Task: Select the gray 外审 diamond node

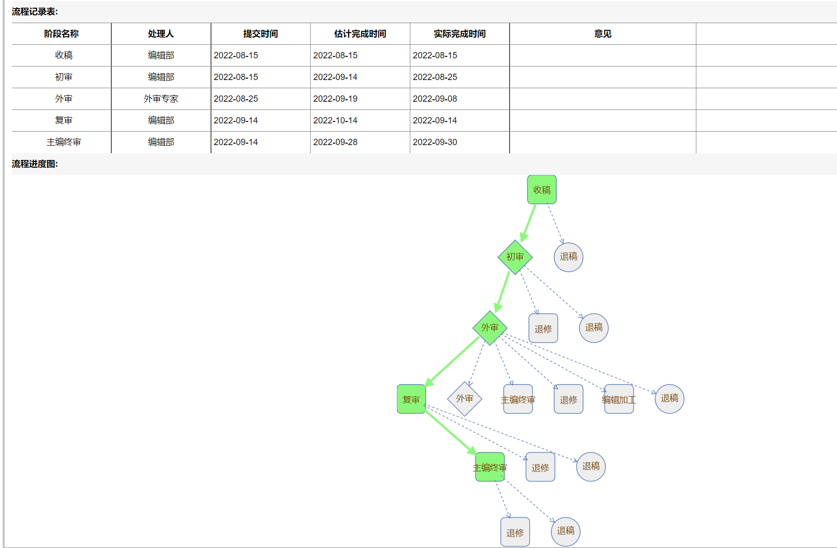Action: [464, 399]
